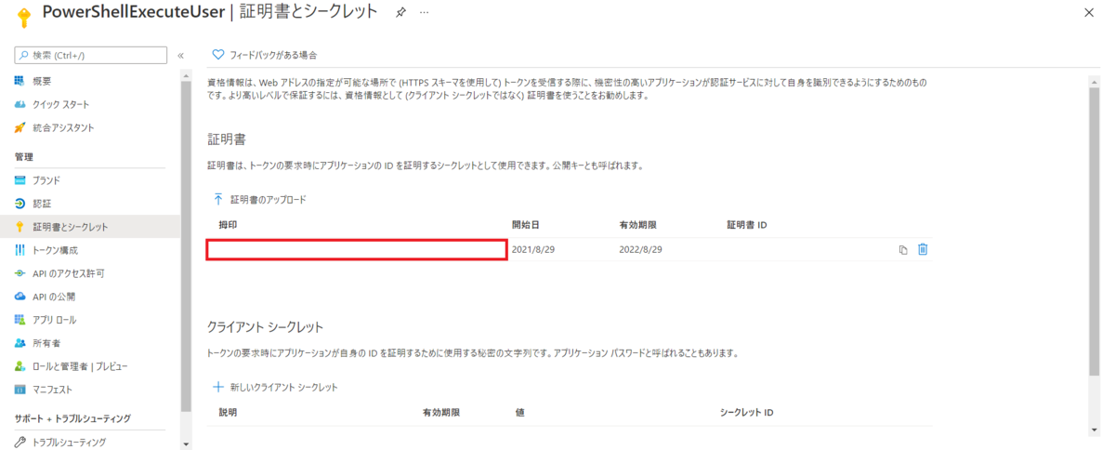
Task: Click the heart feedback icon
Action: pyautogui.click(x=218, y=55)
